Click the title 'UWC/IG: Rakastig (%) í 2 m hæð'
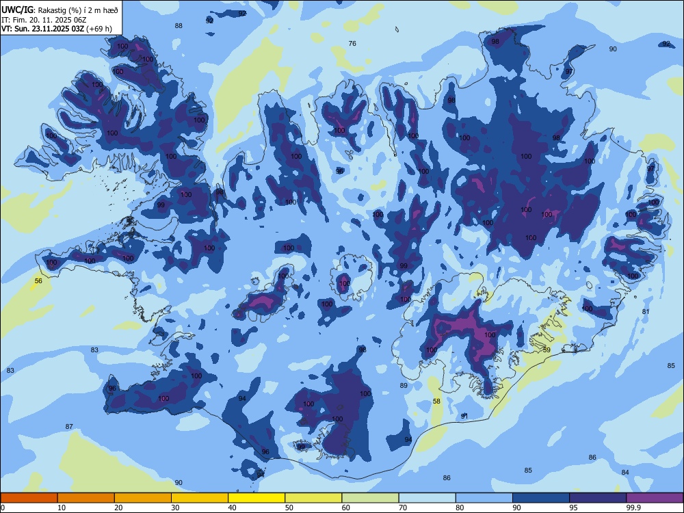 click(x=60, y=10)
